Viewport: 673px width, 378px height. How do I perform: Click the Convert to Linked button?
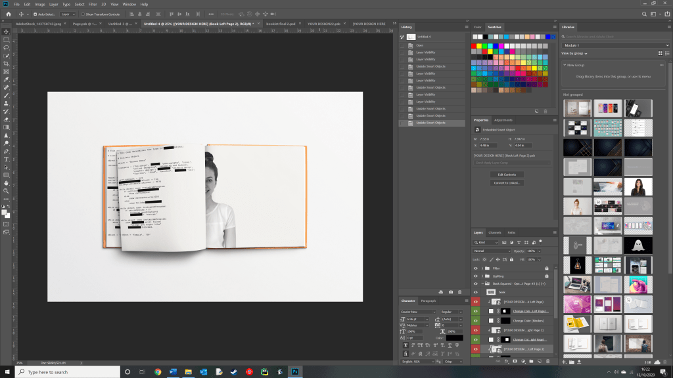(506, 182)
